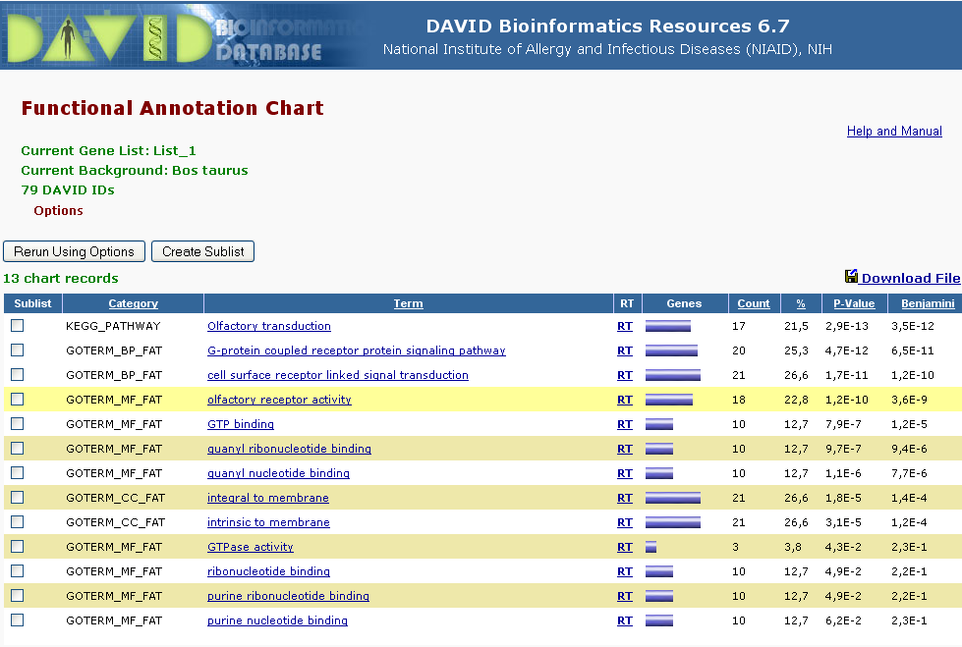Click genes bar for olfactory receptor activity row
Viewport: 962px width, 647px height.
[x=669, y=400]
